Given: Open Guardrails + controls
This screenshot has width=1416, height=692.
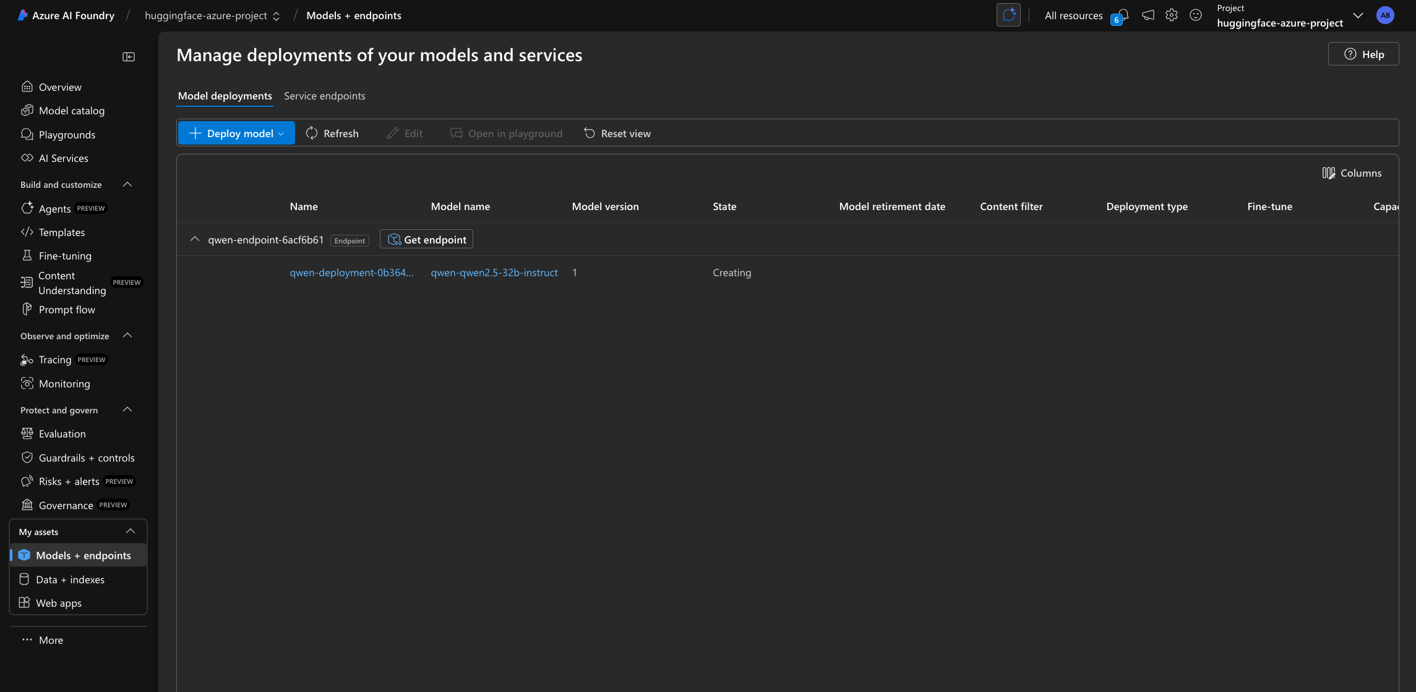Looking at the screenshot, I should (x=87, y=458).
